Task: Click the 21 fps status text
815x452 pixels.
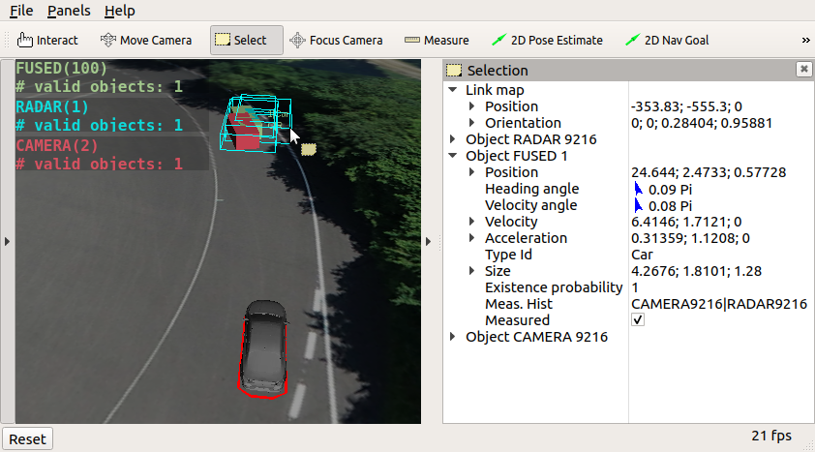Action: pyautogui.click(x=771, y=436)
